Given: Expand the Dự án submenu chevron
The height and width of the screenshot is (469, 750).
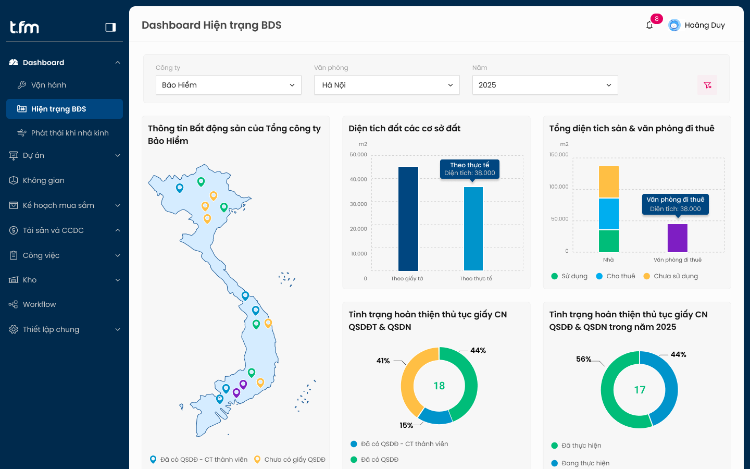Looking at the screenshot, I should (x=118, y=155).
